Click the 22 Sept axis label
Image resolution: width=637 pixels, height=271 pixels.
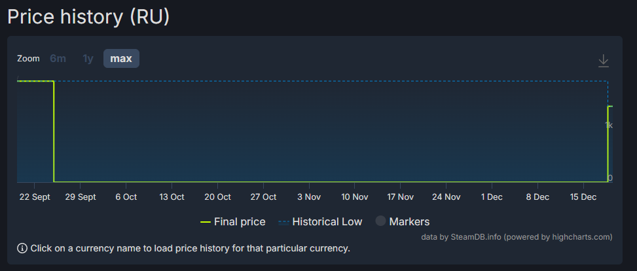pyautogui.click(x=35, y=197)
